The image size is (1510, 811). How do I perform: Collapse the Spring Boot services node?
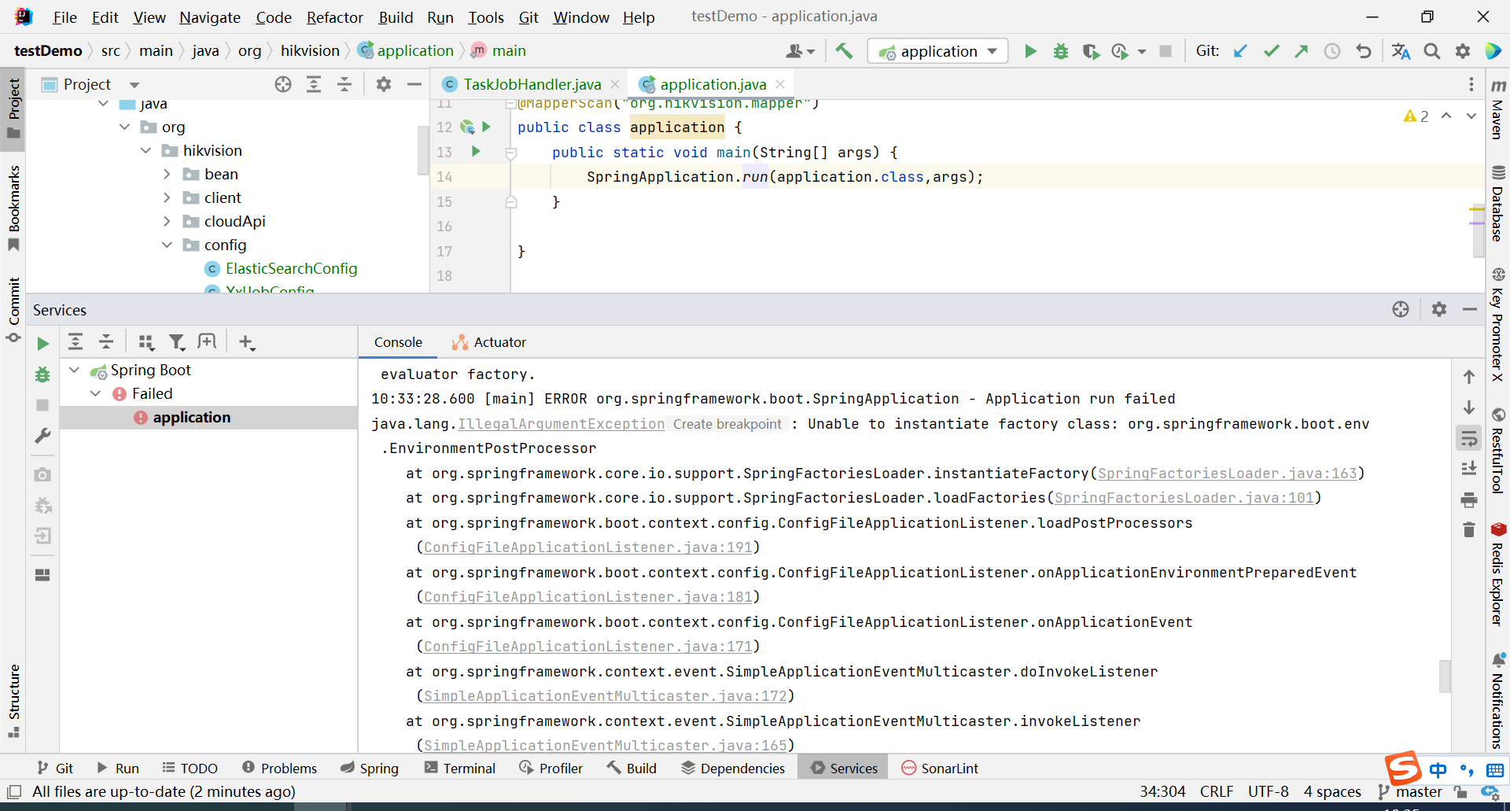point(74,370)
